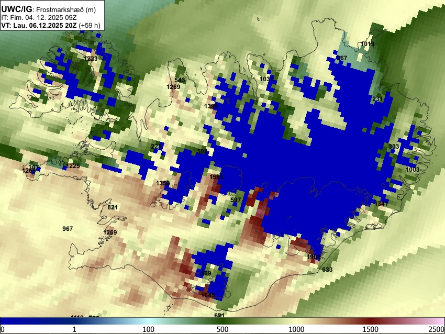Click the map value 307 on the western peninsula
This screenshot has height=334, width=445.
point(34,167)
